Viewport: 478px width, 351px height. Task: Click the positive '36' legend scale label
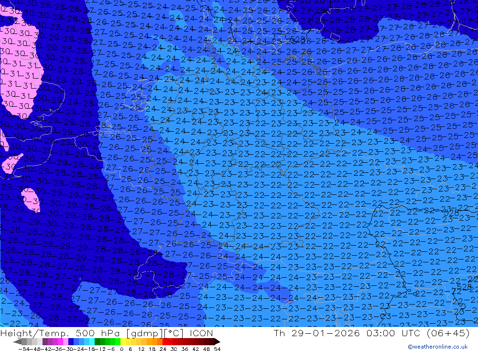[x=185, y=349]
